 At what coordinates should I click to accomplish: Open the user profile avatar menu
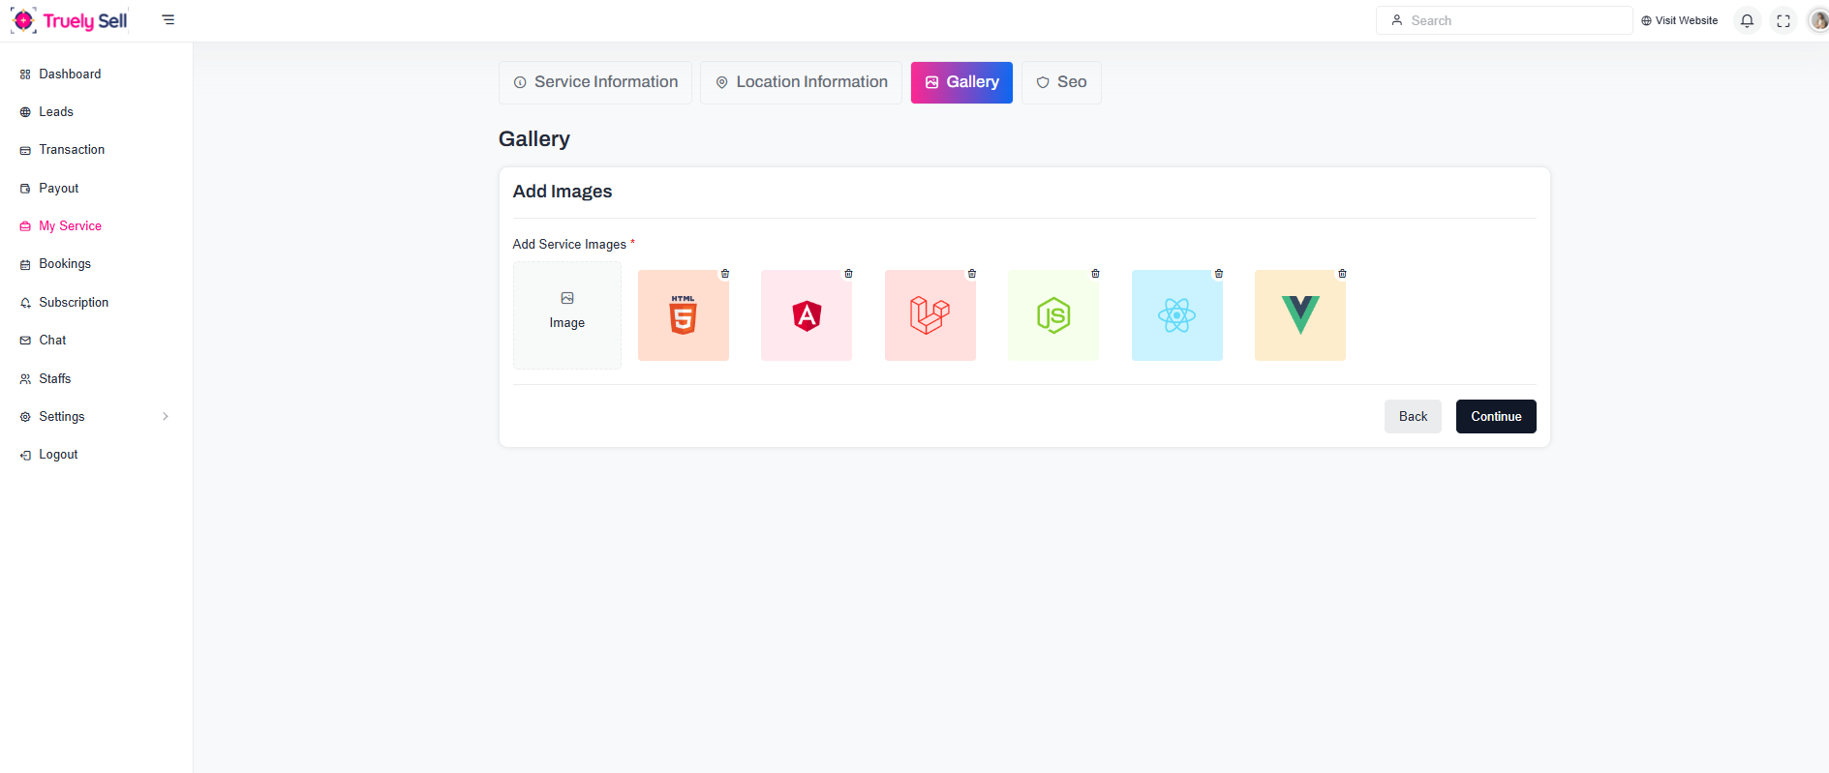tap(1818, 20)
